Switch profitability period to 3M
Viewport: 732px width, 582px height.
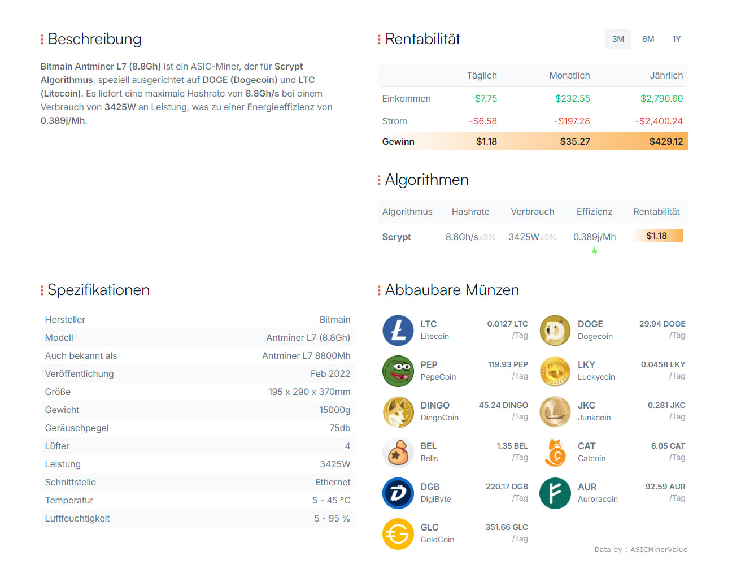618,39
